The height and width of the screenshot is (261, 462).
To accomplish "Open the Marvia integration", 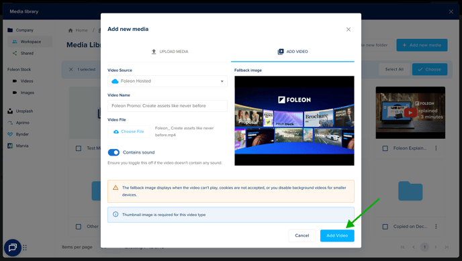I will click(x=18, y=146).
